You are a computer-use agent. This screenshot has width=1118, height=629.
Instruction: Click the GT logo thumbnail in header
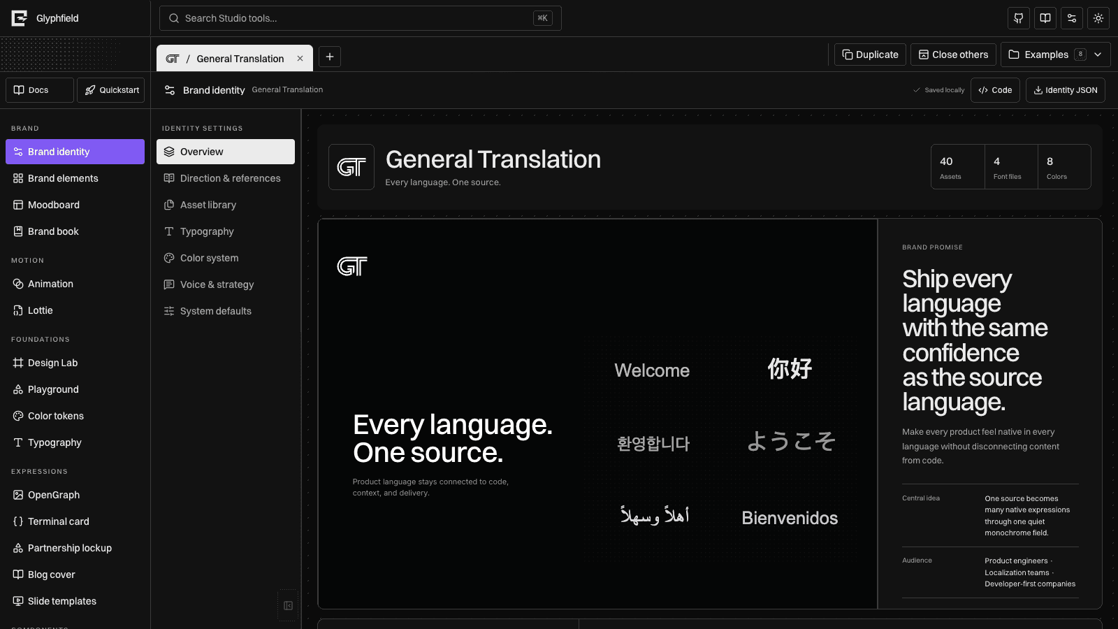[351, 167]
